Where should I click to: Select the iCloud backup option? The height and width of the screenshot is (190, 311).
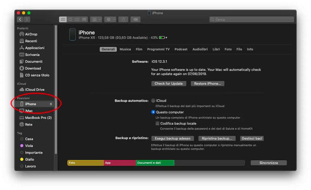pyautogui.click(x=153, y=100)
